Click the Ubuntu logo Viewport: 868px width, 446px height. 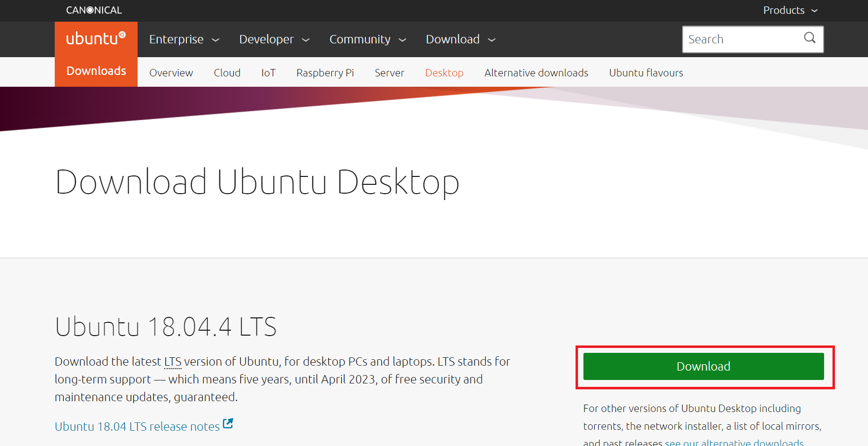point(96,38)
